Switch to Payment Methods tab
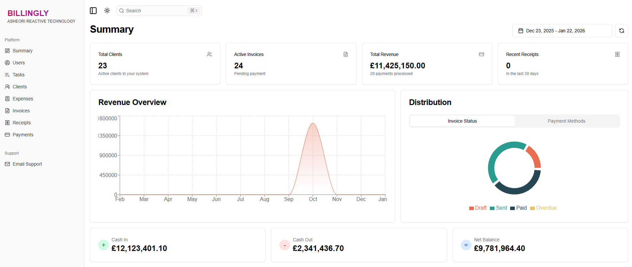 (566, 121)
